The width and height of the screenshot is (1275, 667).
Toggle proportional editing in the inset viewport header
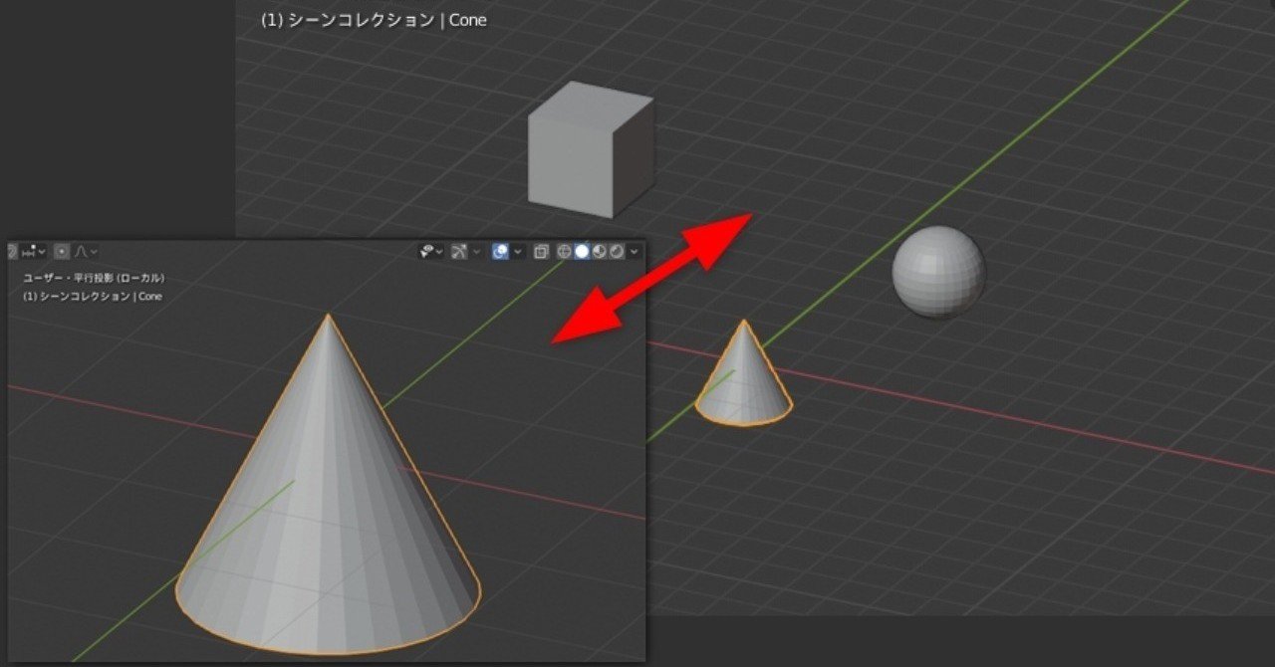pos(62,252)
